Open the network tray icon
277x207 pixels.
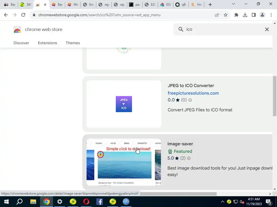click(x=236, y=202)
